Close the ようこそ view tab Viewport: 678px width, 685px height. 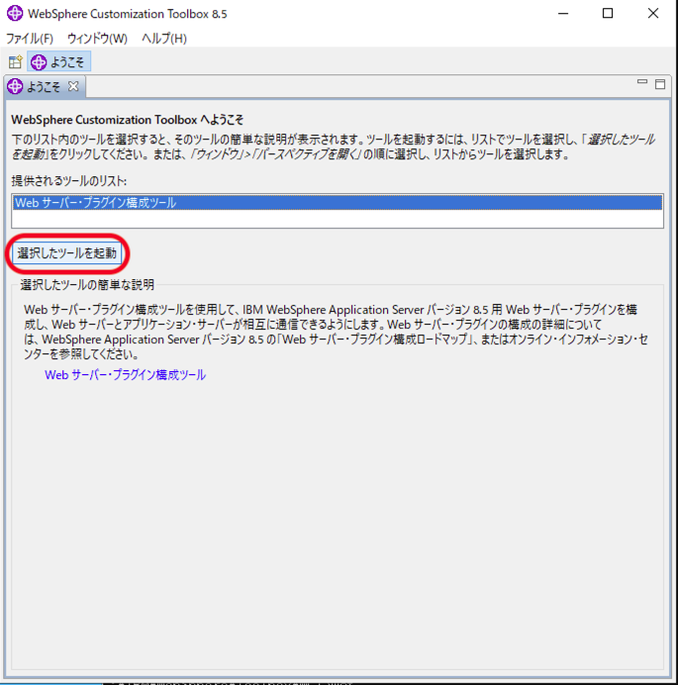coord(73,86)
